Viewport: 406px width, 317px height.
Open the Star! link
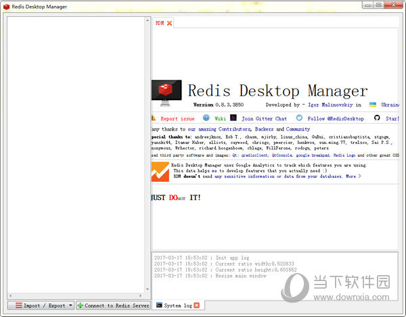[392, 119]
